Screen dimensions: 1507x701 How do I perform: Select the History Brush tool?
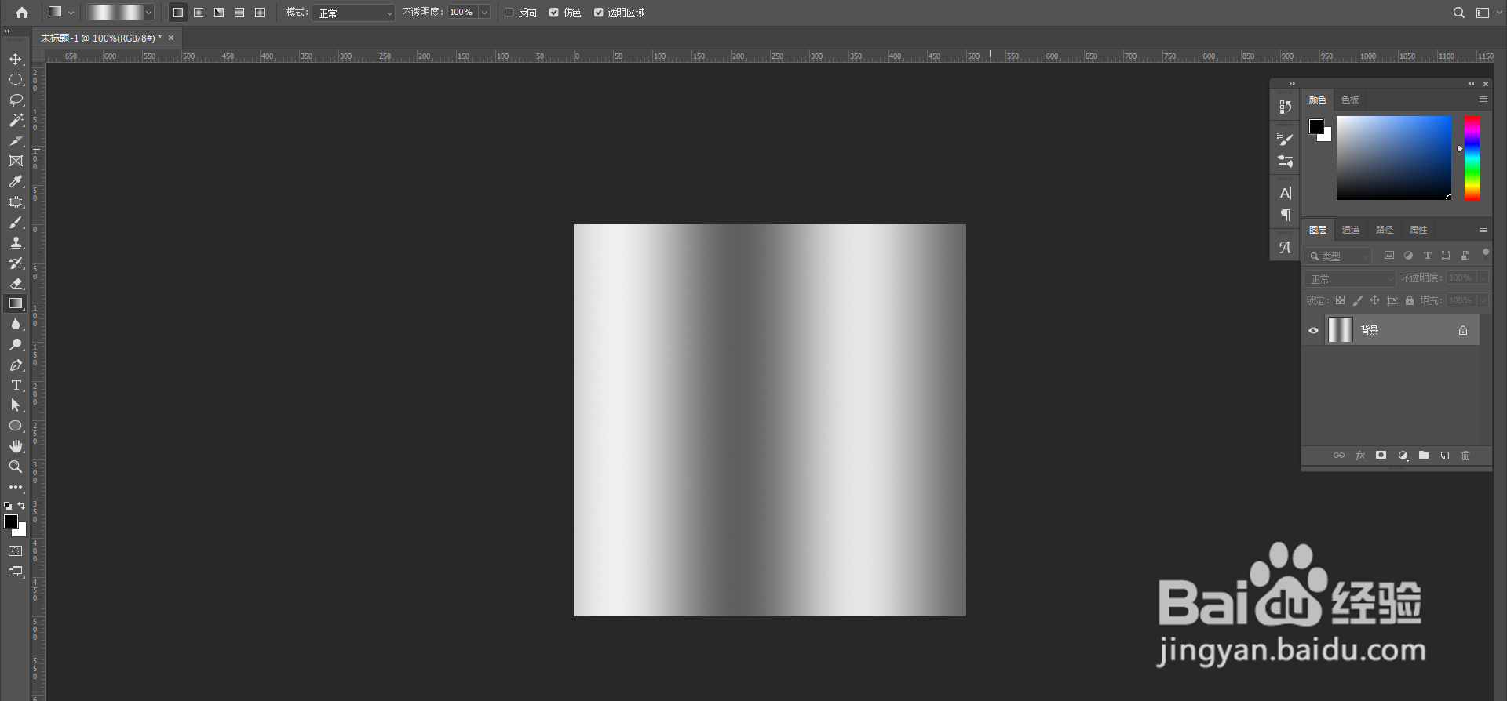(16, 263)
